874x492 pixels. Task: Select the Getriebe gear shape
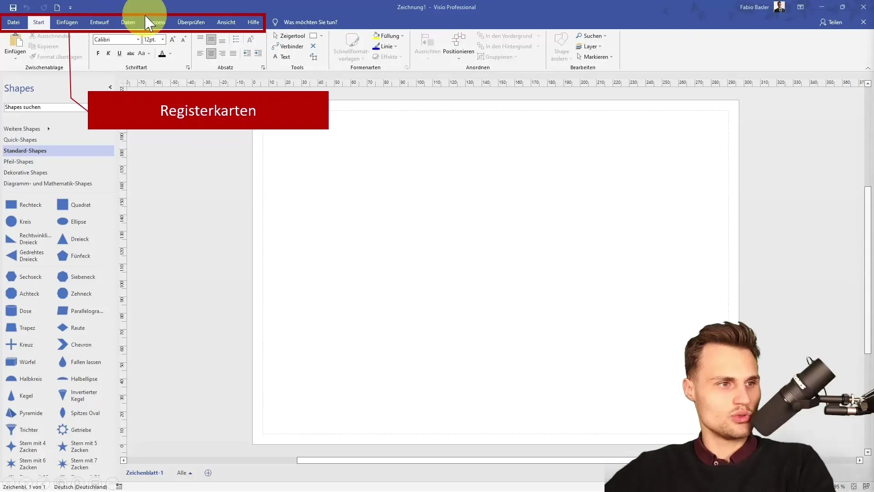[74, 430]
